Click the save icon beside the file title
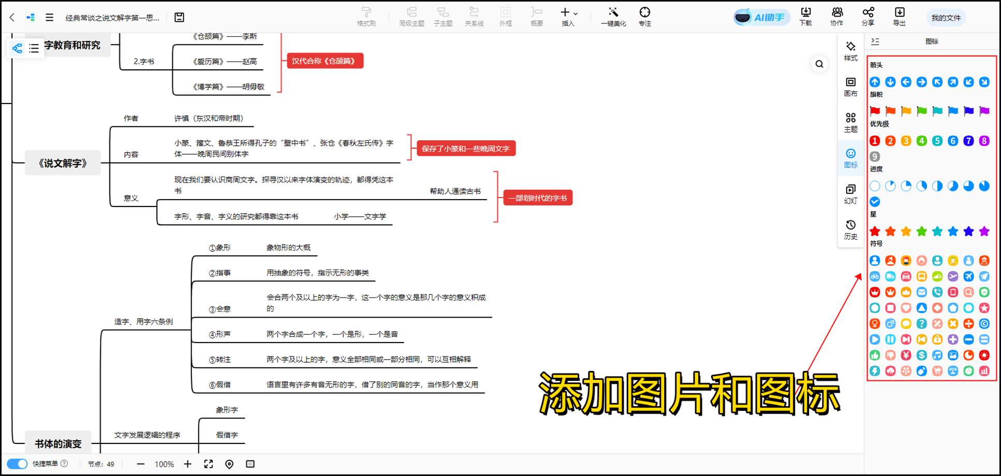The image size is (1001, 476). point(179,18)
